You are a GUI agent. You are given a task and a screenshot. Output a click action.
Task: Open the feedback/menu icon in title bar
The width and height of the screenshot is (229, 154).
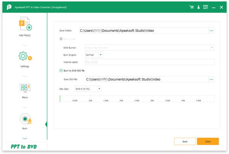(205, 7)
